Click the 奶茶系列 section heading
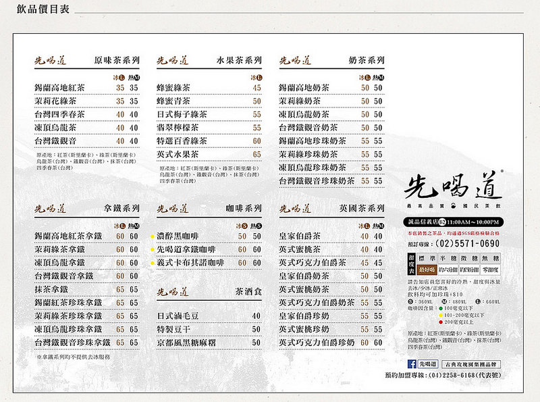The image size is (540, 402). (x=367, y=61)
